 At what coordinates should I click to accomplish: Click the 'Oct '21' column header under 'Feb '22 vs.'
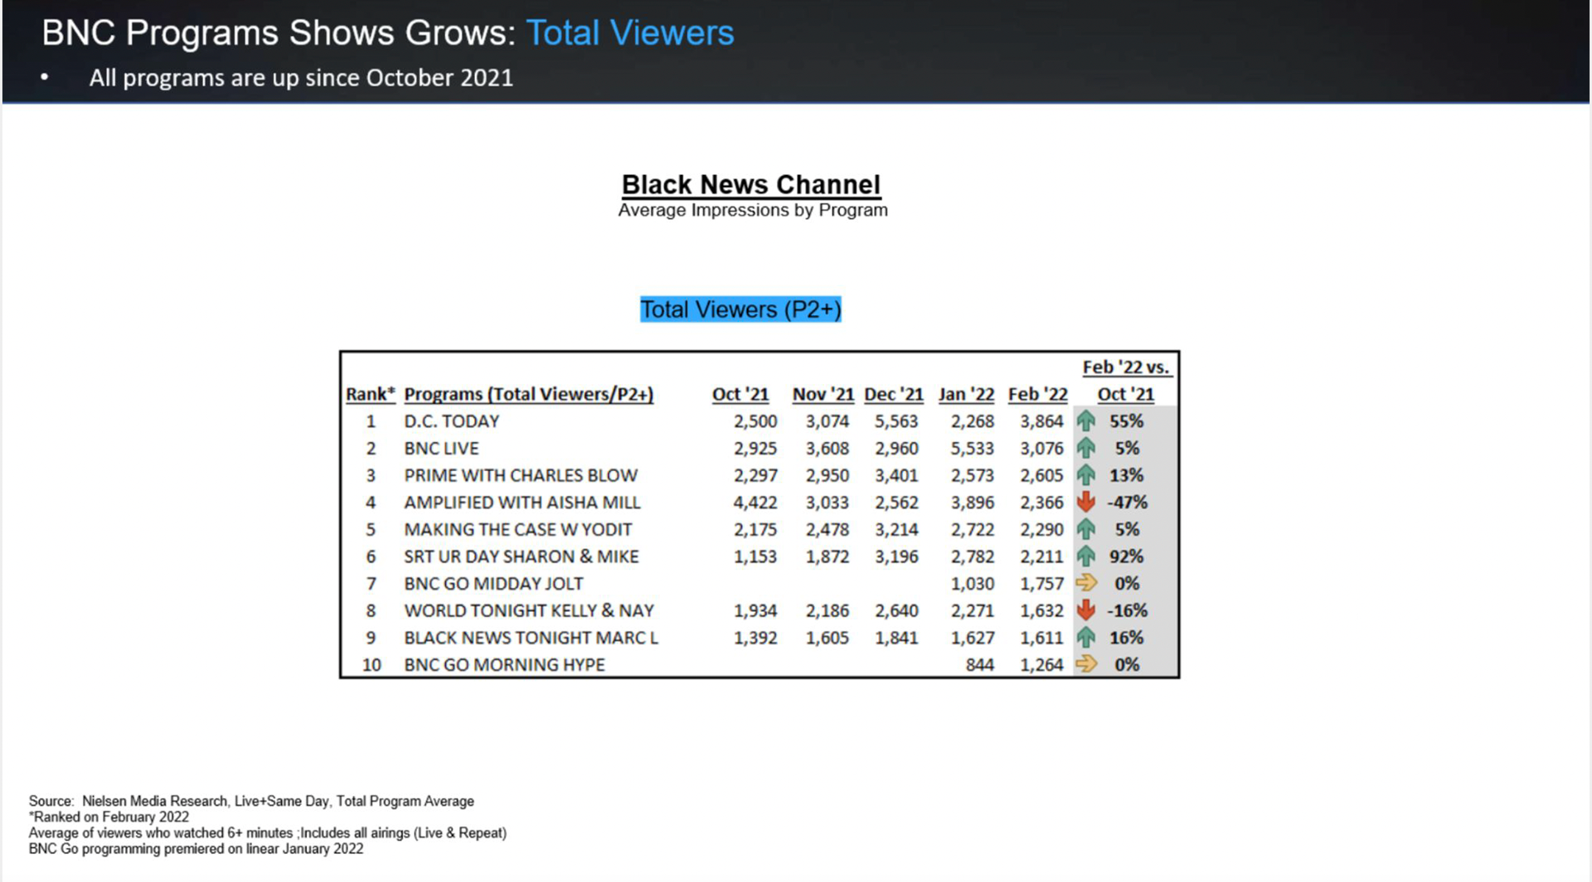click(x=1126, y=395)
